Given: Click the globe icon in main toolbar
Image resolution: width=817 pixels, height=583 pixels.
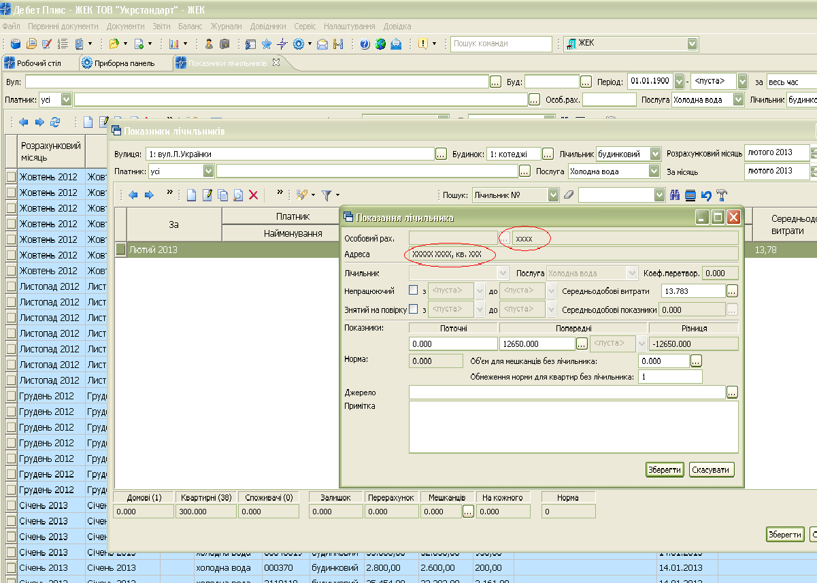Looking at the screenshot, I should pyautogui.click(x=380, y=44).
